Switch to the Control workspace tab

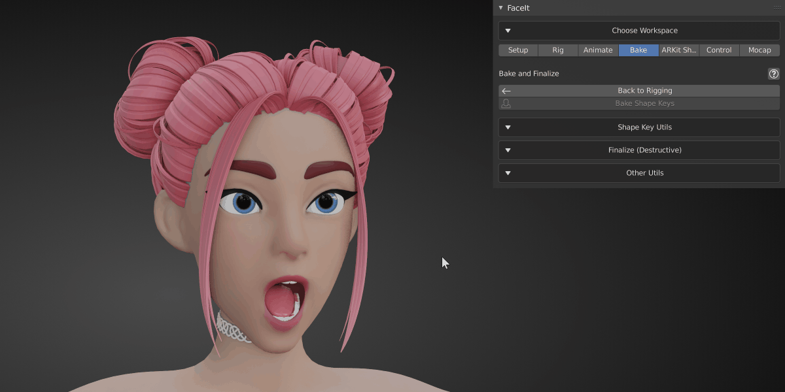pos(719,50)
